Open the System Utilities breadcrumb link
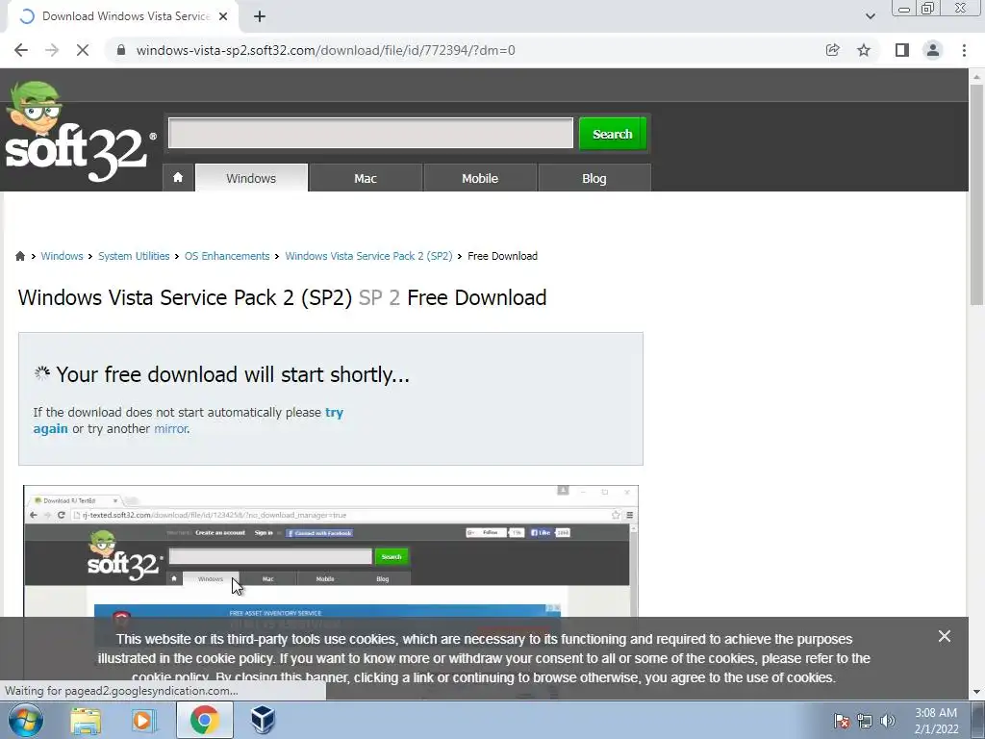 point(134,256)
